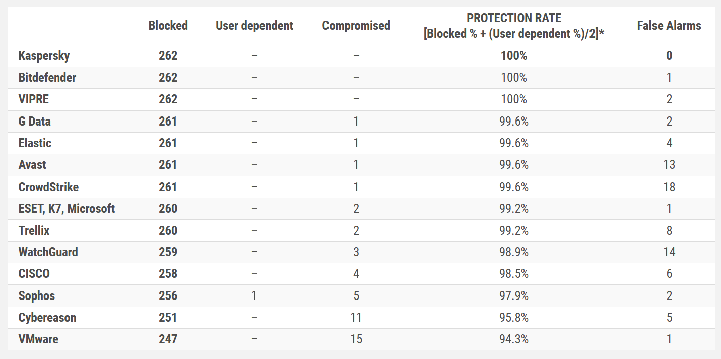The height and width of the screenshot is (359, 721).
Task: Click Cybereason's 95.8% protection rate
Action: pos(514,318)
